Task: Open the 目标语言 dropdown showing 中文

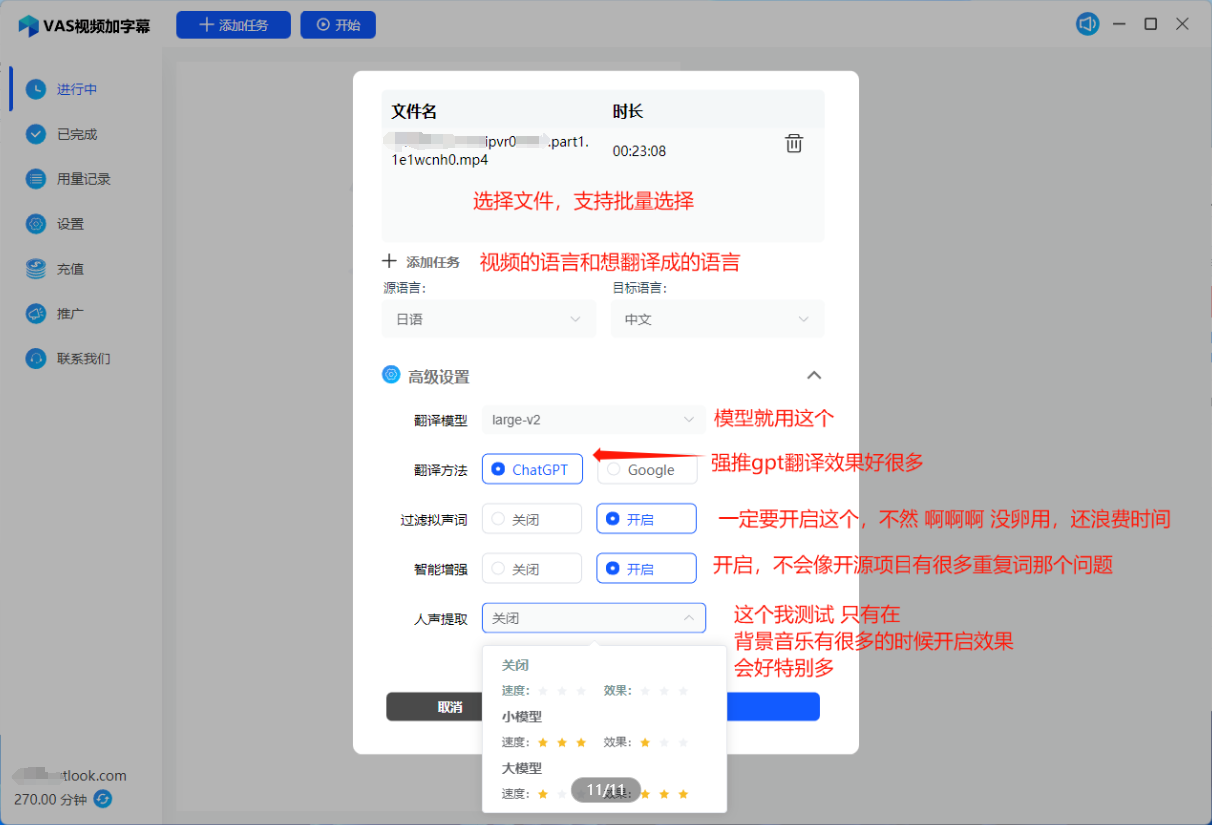Action: coord(717,318)
